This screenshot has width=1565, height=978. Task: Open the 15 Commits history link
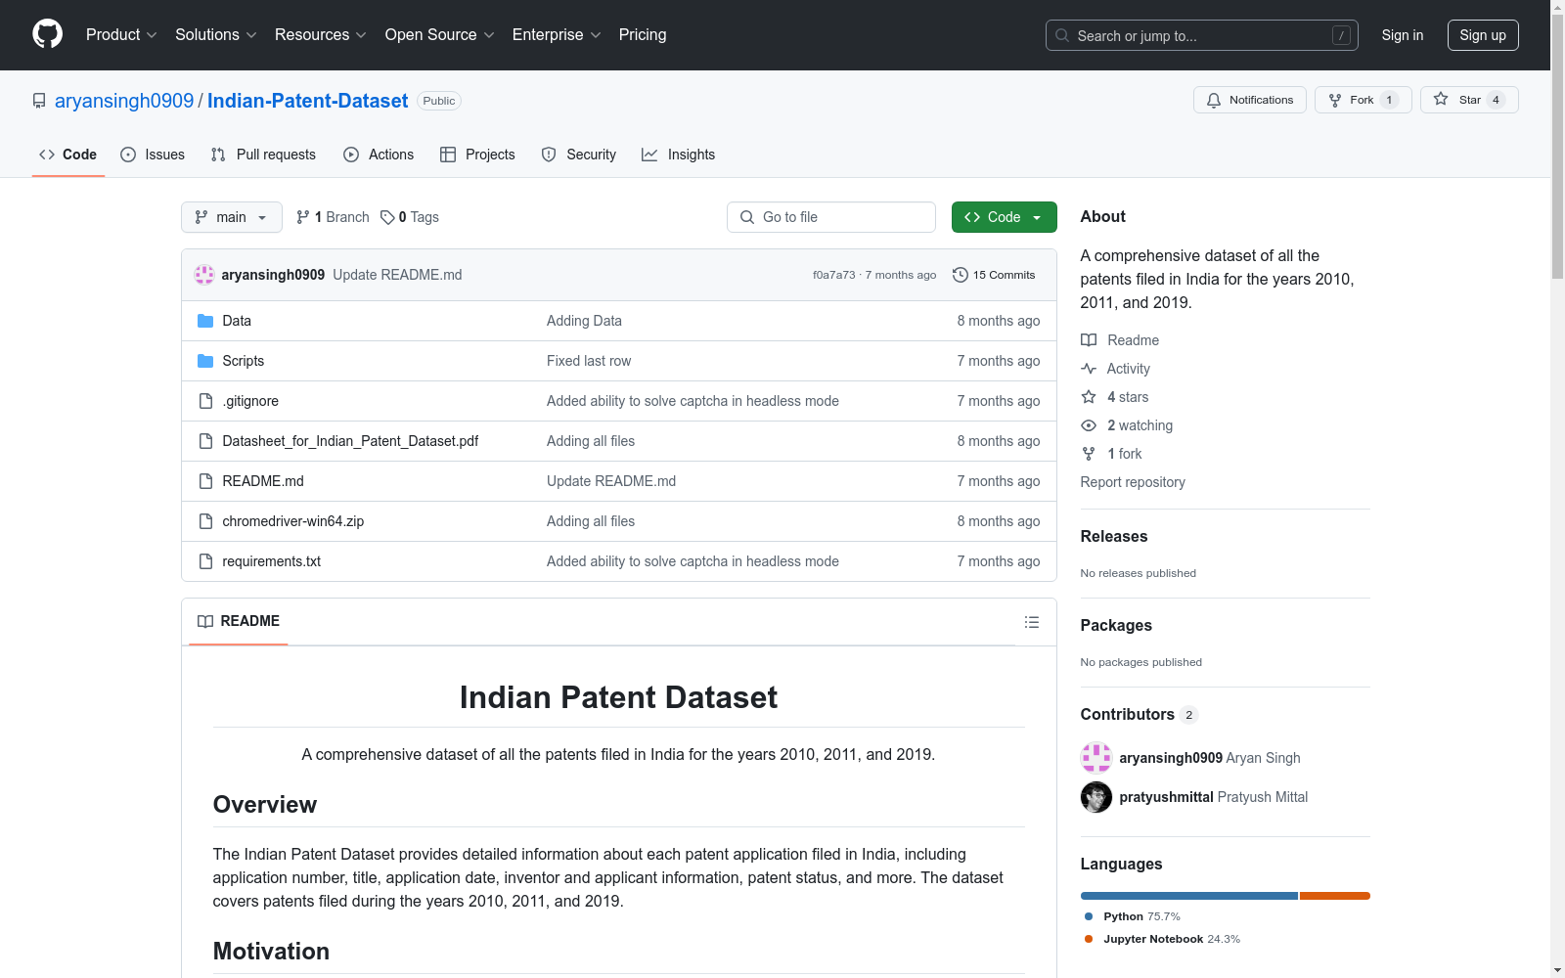click(994, 275)
